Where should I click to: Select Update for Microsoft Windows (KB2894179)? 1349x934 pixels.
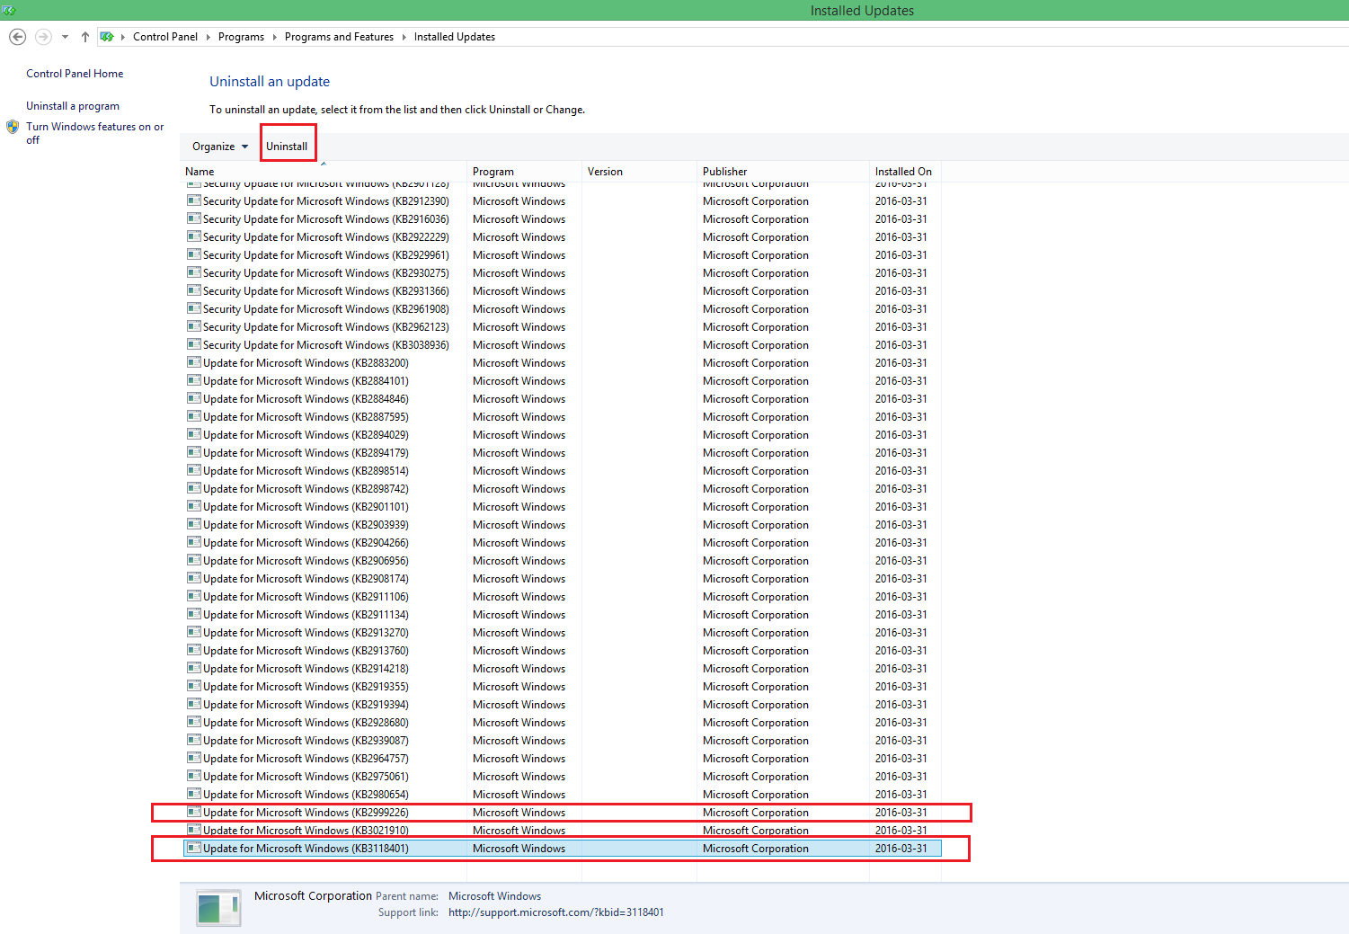point(563,453)
